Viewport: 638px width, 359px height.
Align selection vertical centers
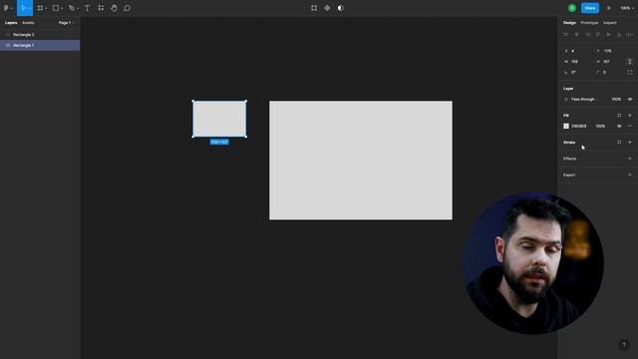[608, 35]
